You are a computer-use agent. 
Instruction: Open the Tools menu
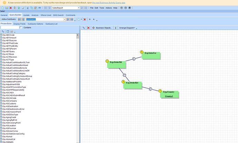102,8
